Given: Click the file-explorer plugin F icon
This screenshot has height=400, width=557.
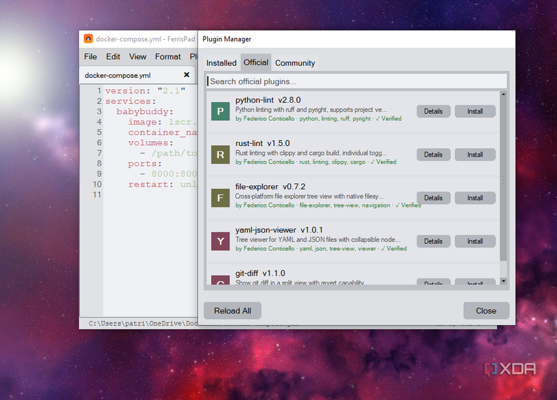Looking at the screenshot, I should [x=220, y=198].
